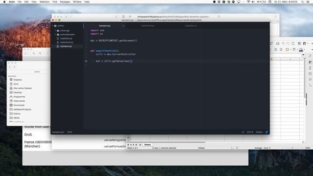
Task: Open the Functions sidebar icon in Calc
Action: (310, 85)
